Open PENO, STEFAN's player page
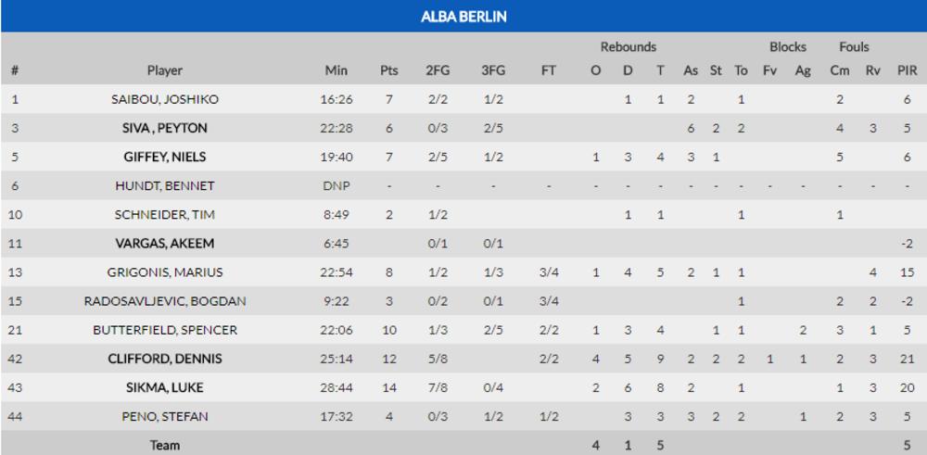Viewport: 927px width, 455px height. 165,416
